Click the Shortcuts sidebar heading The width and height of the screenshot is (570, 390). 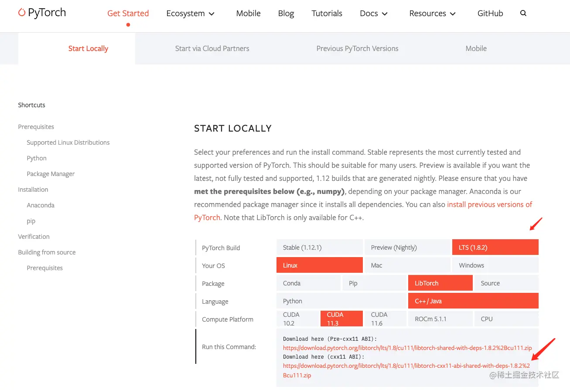pos(31,105)
